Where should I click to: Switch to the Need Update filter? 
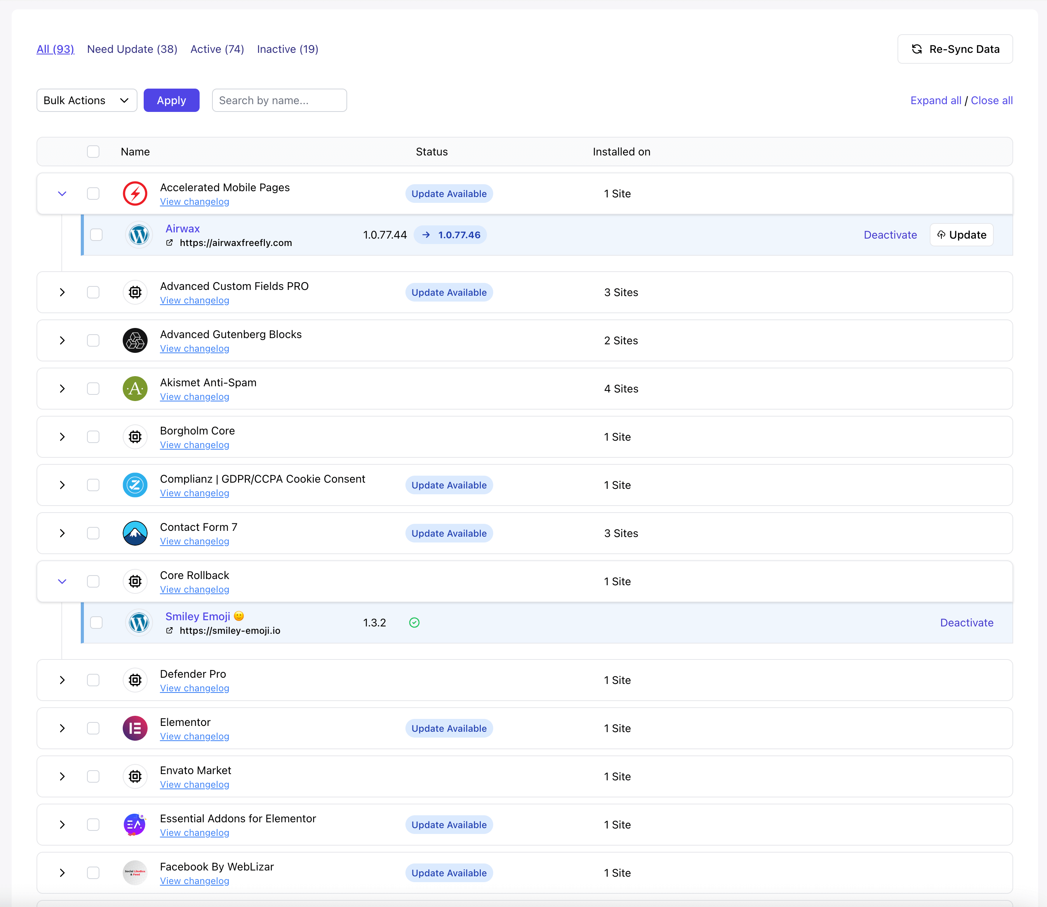point(132,49)
